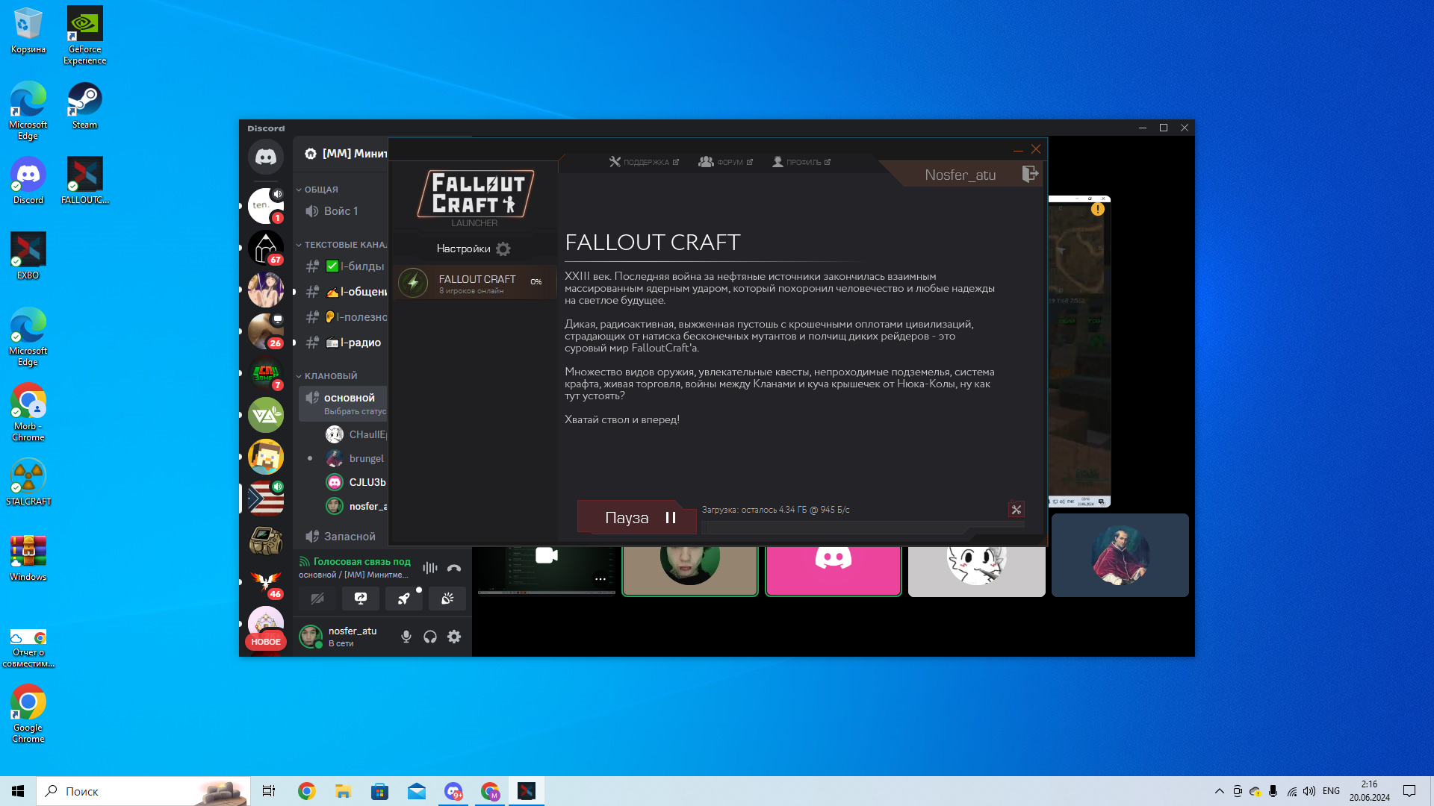Open the stream video camera overlay
The height and width of the screenshot is (806, 1434).
tap(547, 555)
